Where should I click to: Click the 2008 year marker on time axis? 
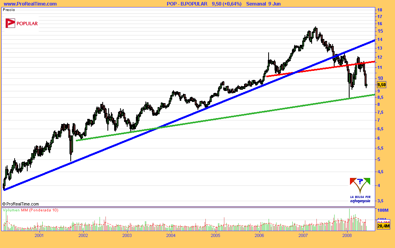tap(347, 235)
